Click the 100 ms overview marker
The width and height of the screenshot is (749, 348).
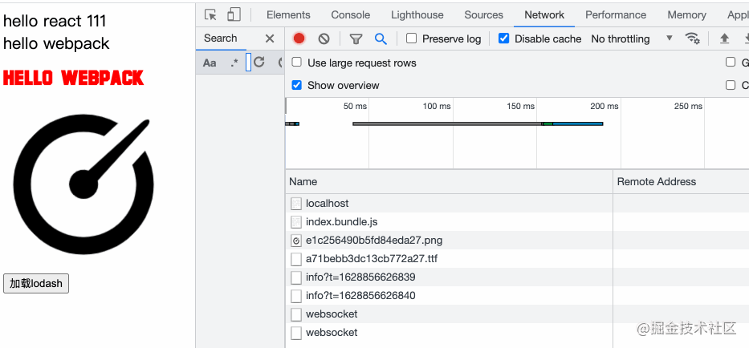tap(437, 106)
